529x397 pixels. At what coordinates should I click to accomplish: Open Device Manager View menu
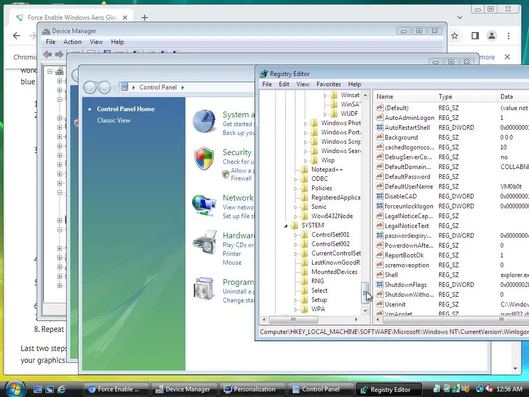coord(96,42)
